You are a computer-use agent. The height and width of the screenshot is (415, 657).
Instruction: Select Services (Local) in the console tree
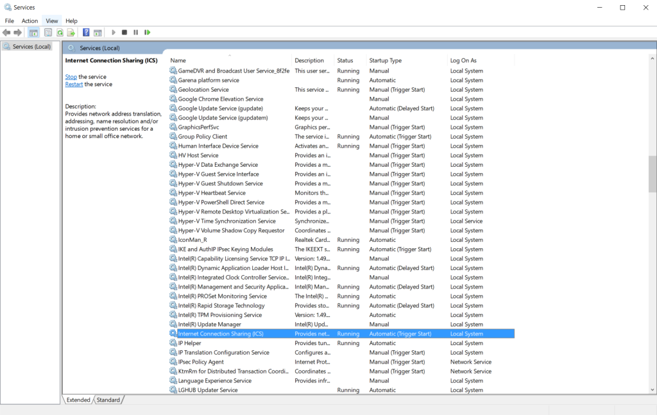pos(31,47)
